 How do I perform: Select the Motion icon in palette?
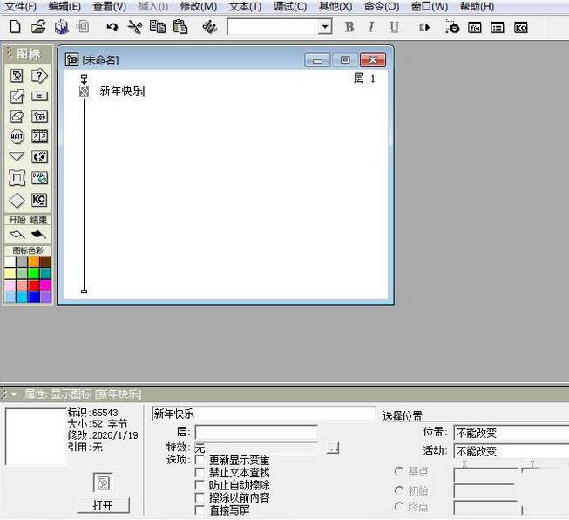pos(17,97)
